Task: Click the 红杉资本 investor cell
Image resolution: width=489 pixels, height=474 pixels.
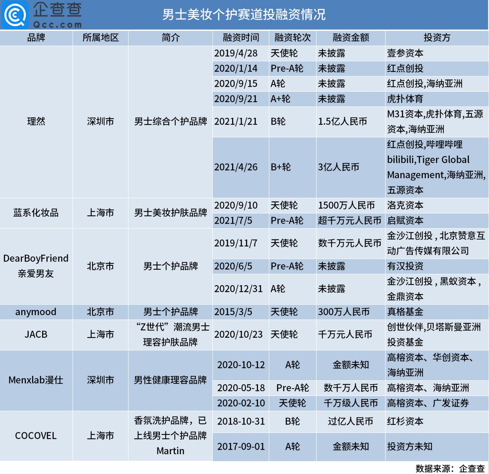Action: (437, 421)
